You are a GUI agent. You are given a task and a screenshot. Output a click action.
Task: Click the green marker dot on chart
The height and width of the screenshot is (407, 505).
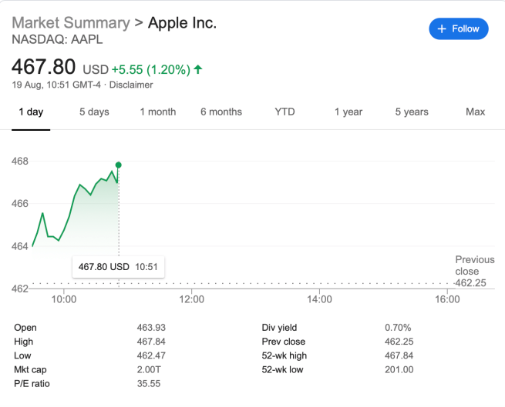[118, 165]
